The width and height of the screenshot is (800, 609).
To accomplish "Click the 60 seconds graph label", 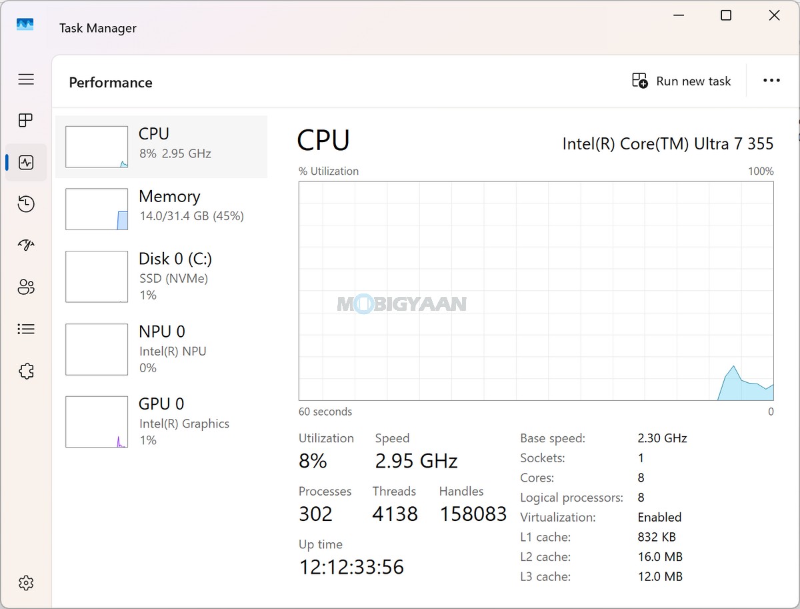I will click(x=325, y=412).
